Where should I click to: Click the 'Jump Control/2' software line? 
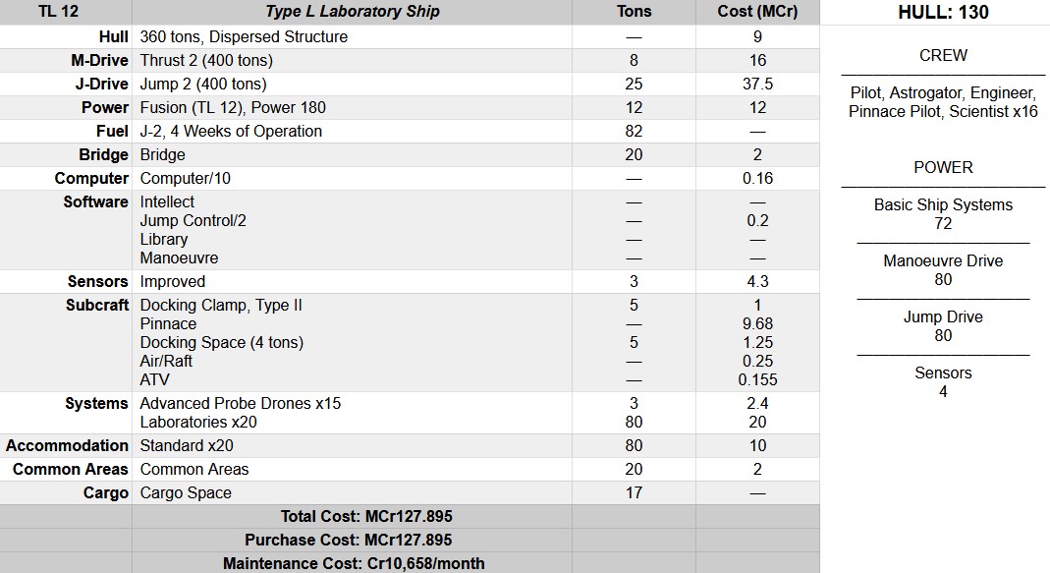pyautogui.click(x=193, y=220)
